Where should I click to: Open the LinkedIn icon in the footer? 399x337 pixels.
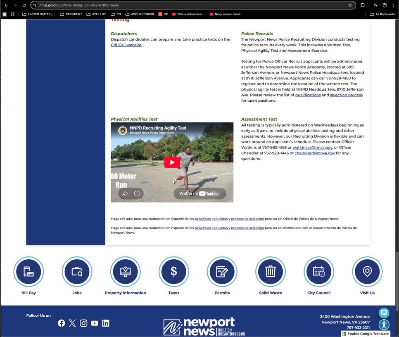[x=106, y=323]
